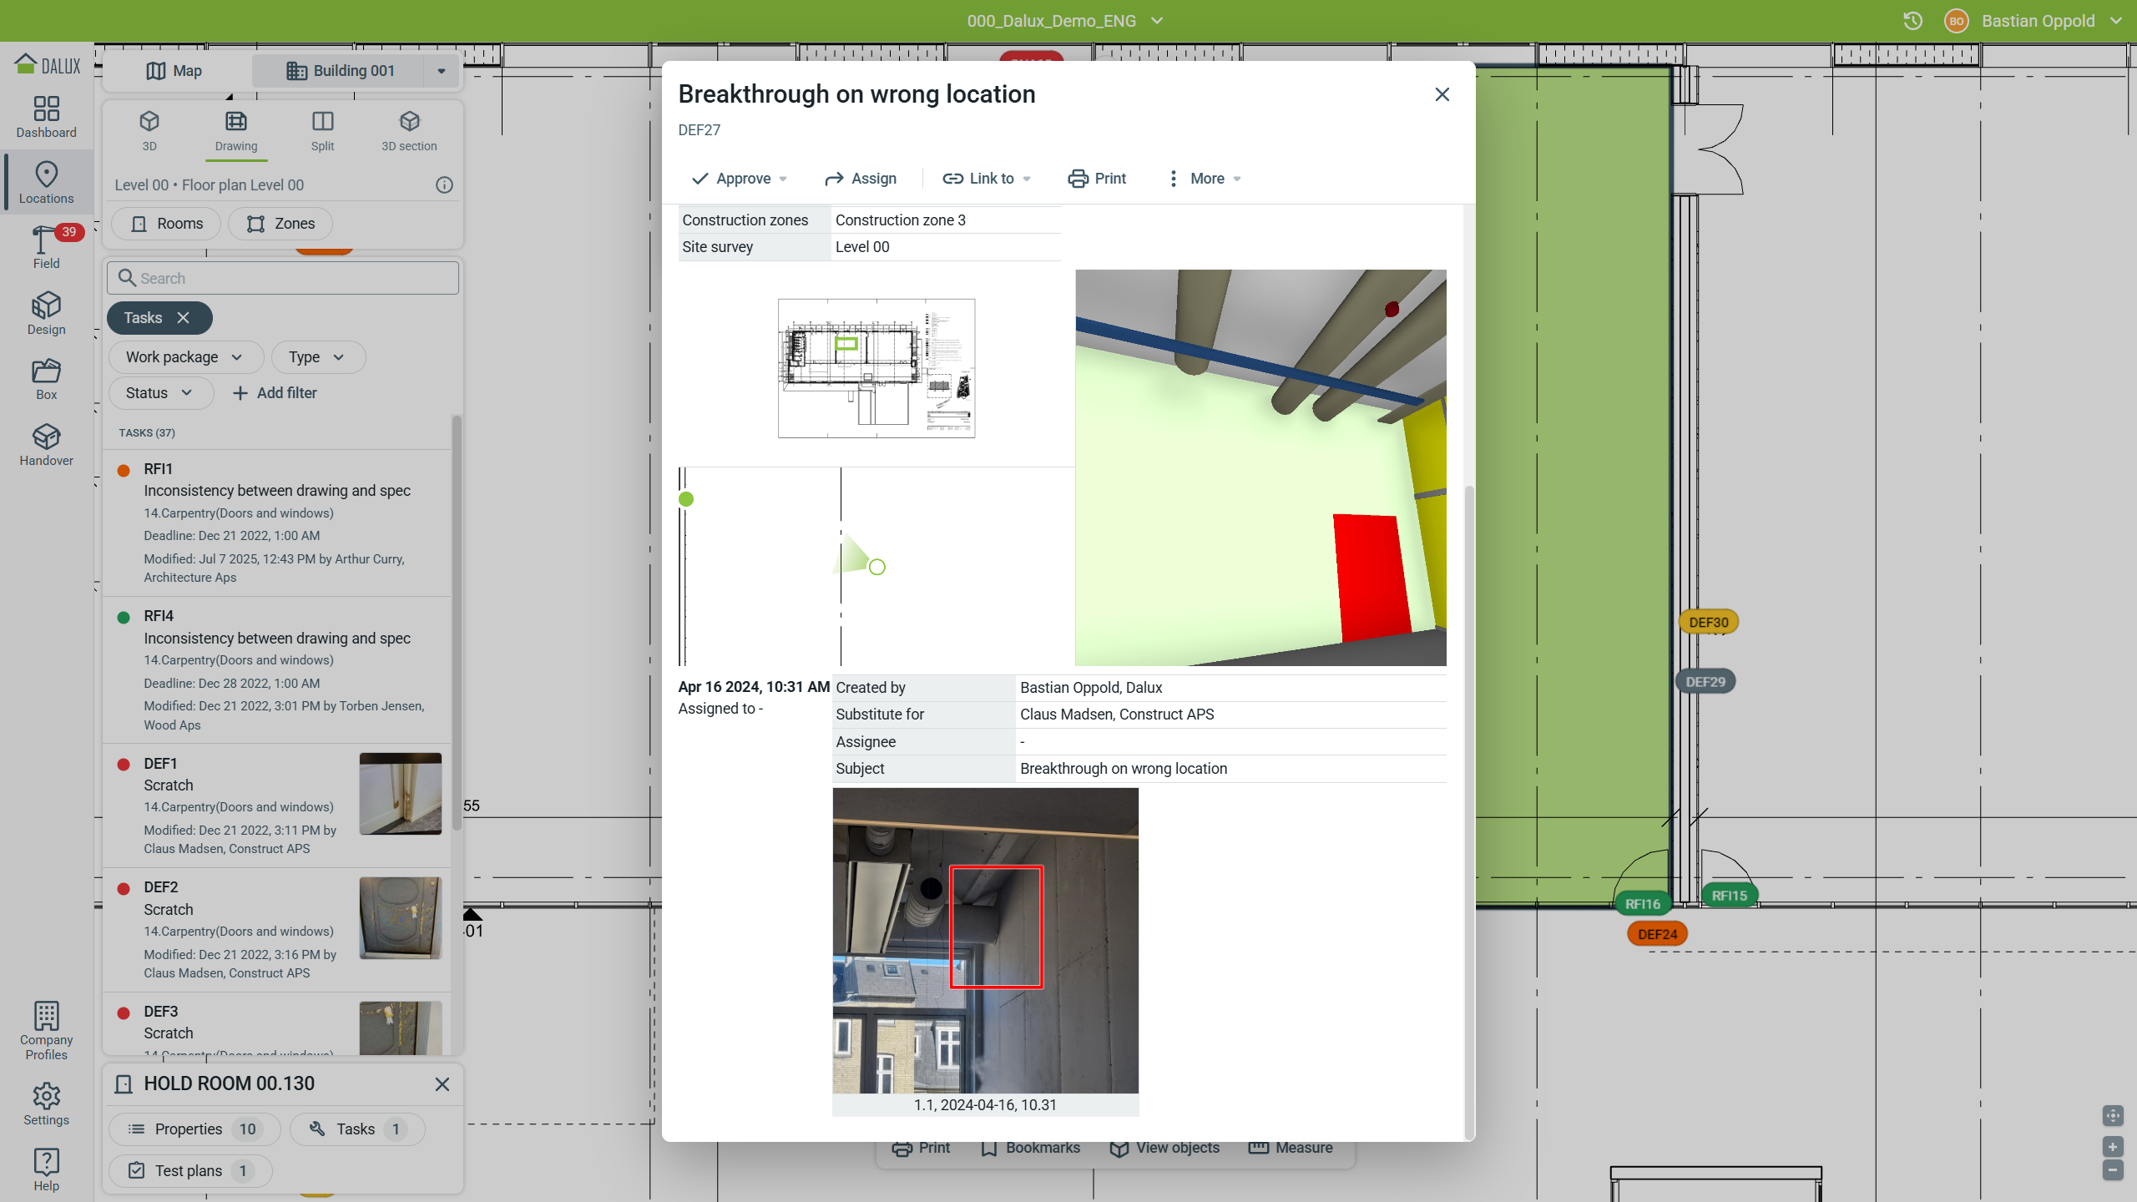Close the HOLD ROOM 00.130 panel
This screenshot has height=1202, width=2137.
coord(442,1084)
